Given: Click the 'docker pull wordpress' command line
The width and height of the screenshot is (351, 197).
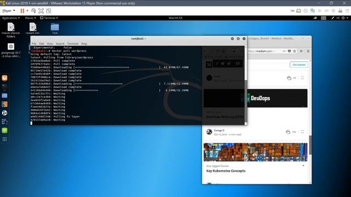Looking at the screenshot, I should (x=59, y=51).
